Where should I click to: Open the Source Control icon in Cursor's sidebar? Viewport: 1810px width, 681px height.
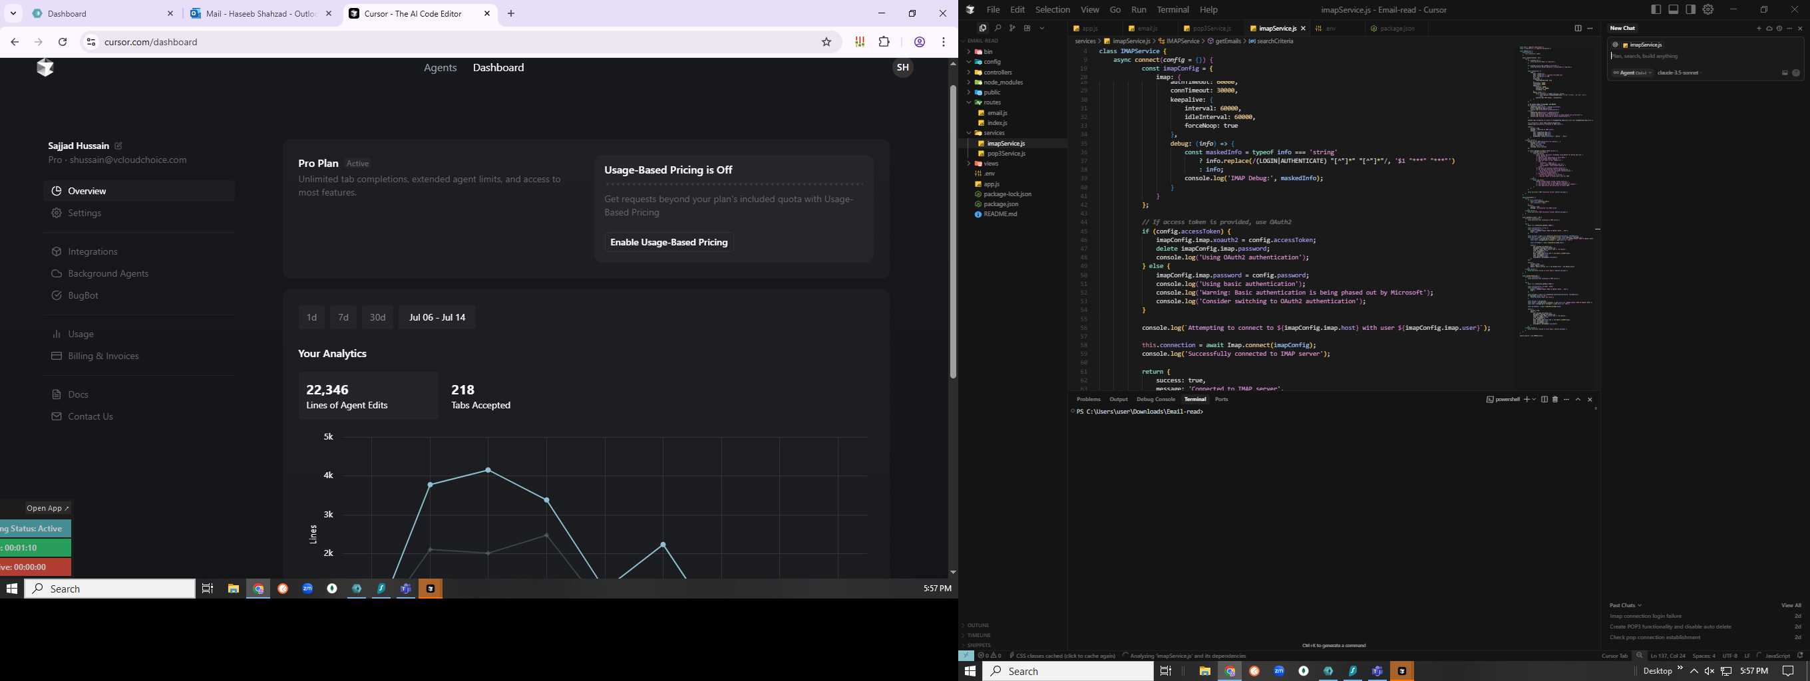[x=1013, y=28]
